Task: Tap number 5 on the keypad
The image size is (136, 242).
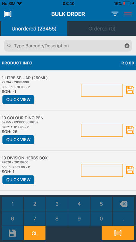Action: pos(101,204)
